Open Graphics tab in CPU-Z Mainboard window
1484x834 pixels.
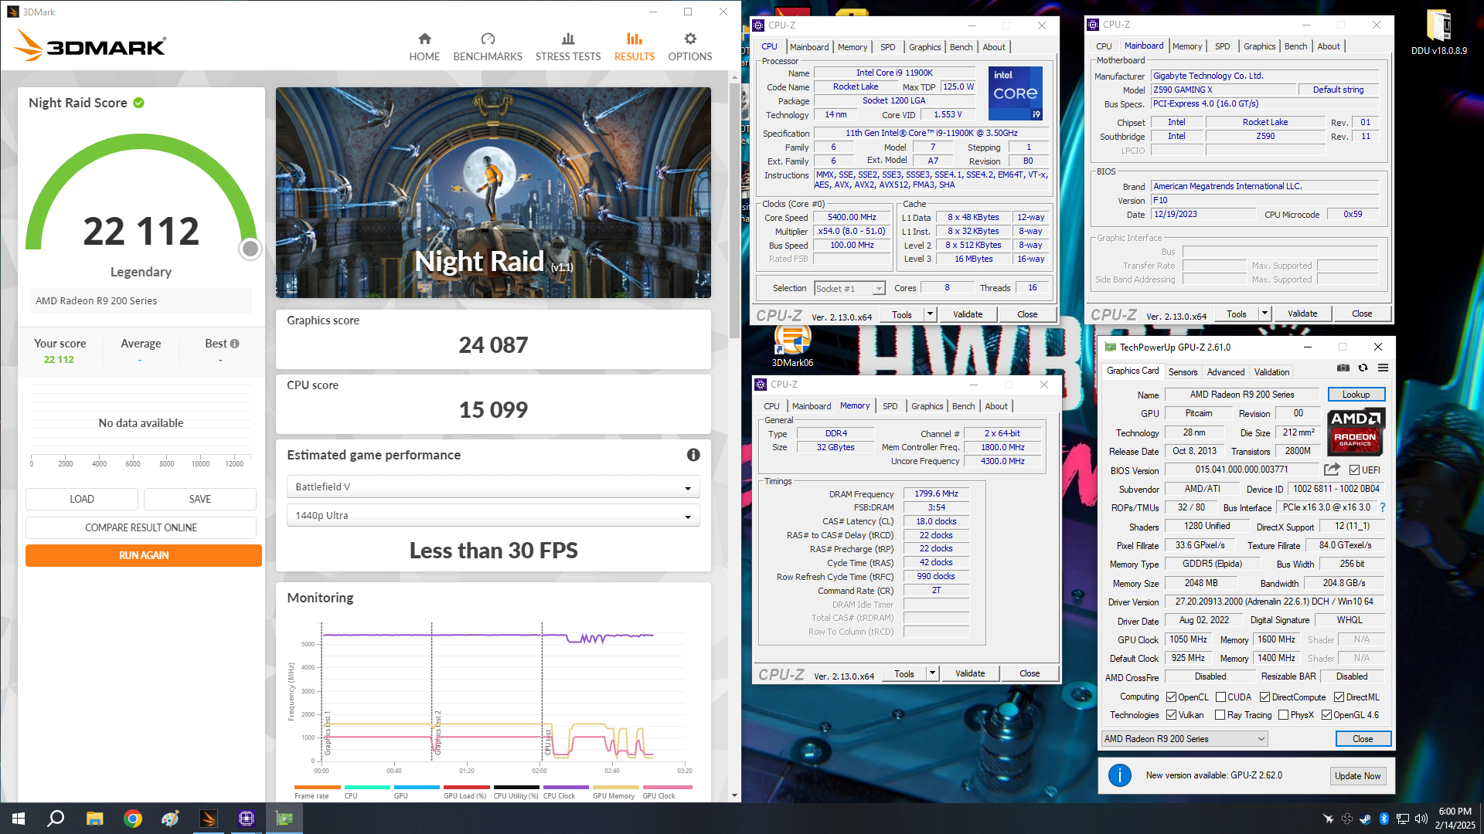pyautogui.click(x=1259, y=46)
